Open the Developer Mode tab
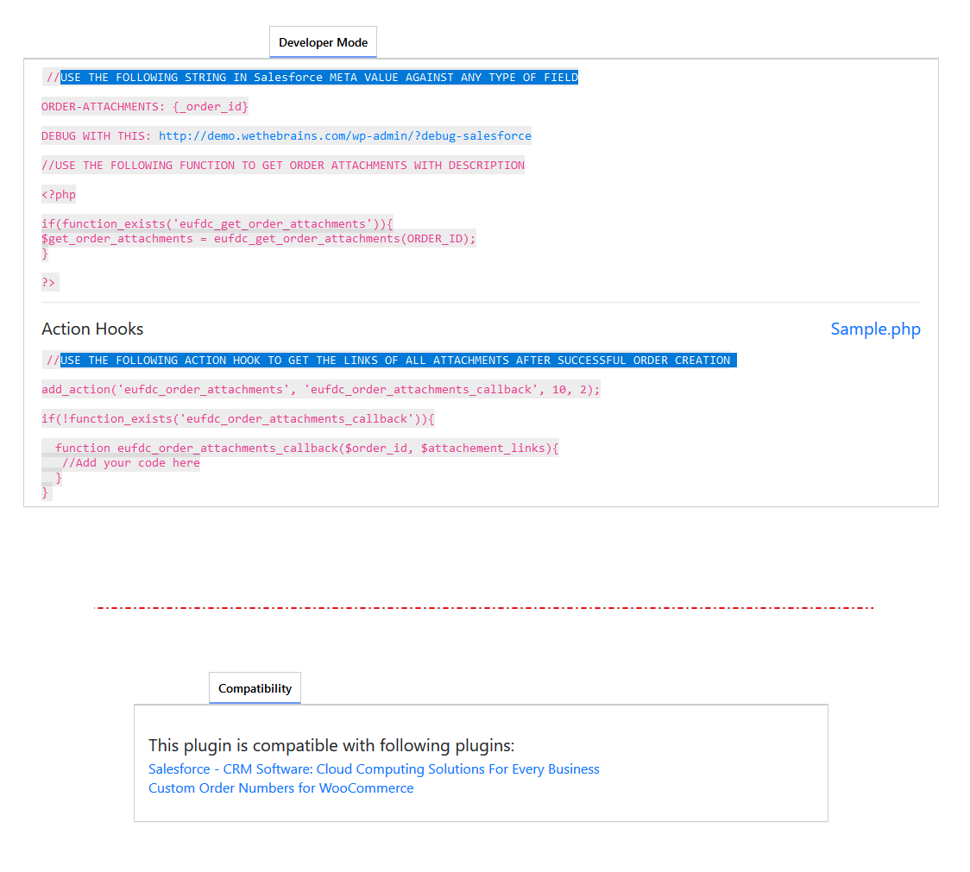The image size is (970, 872). [323, 42]
